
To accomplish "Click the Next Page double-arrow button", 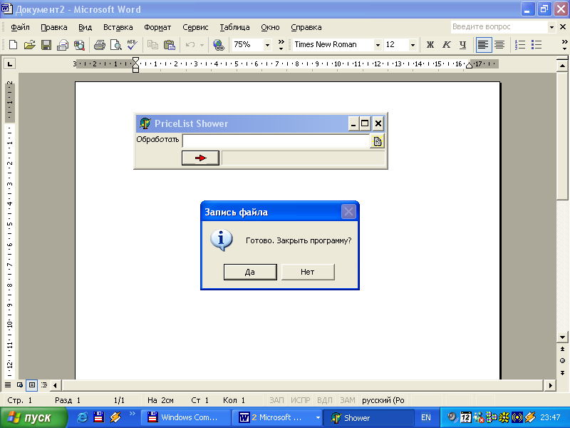I will click(562, 372).
